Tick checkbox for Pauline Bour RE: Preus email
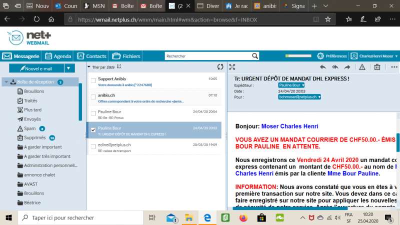 tap(93, 113)
